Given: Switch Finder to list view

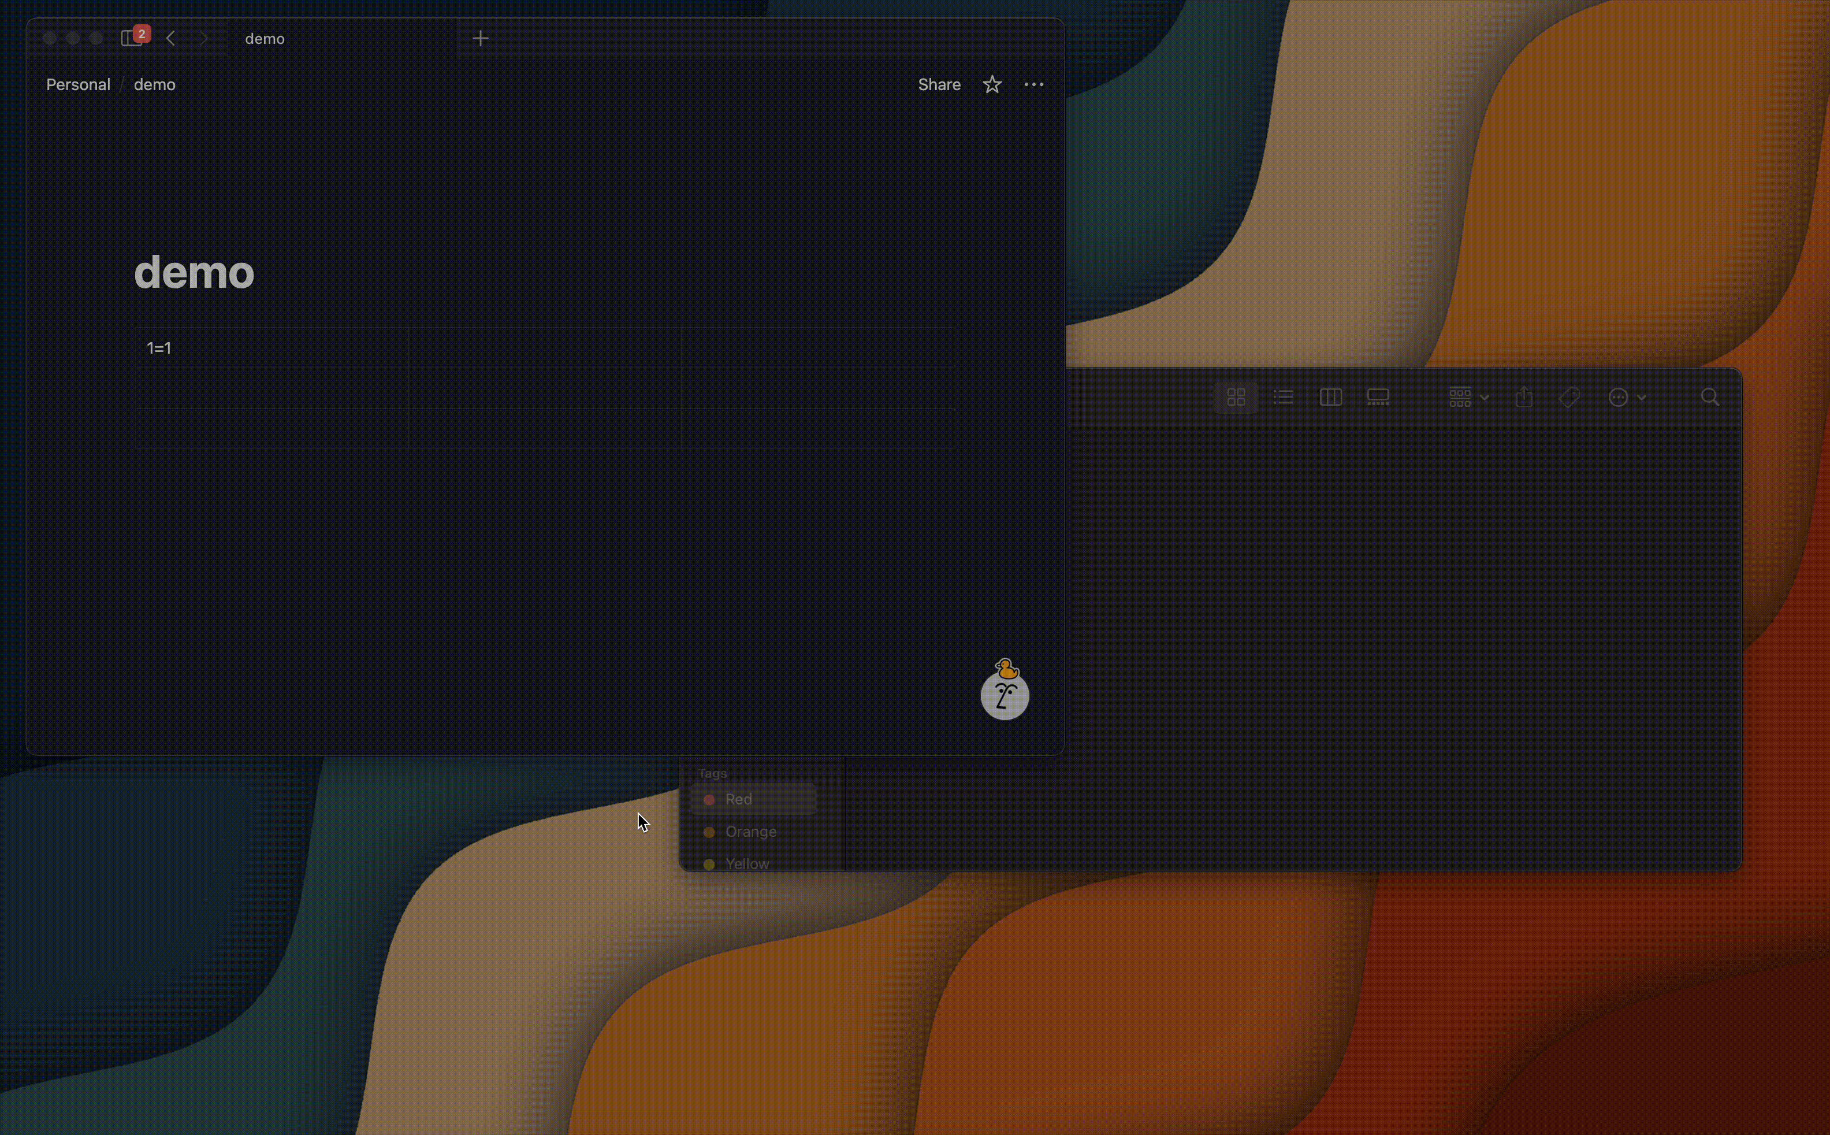Looking at the screenshot, I should click(1283, 397).
